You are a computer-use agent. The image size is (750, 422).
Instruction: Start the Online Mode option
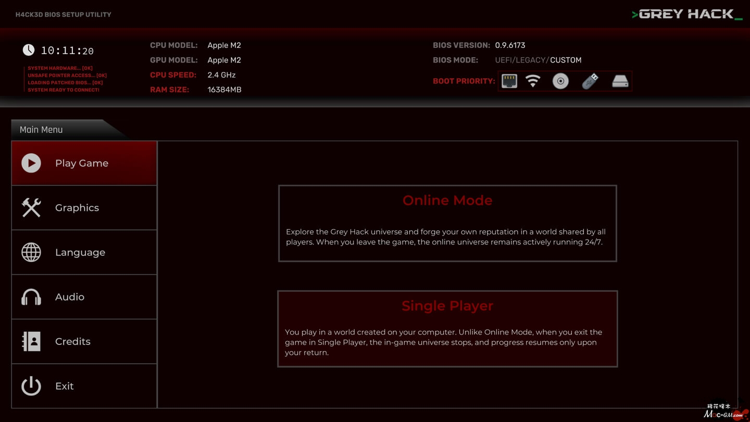tap(447, 223)
